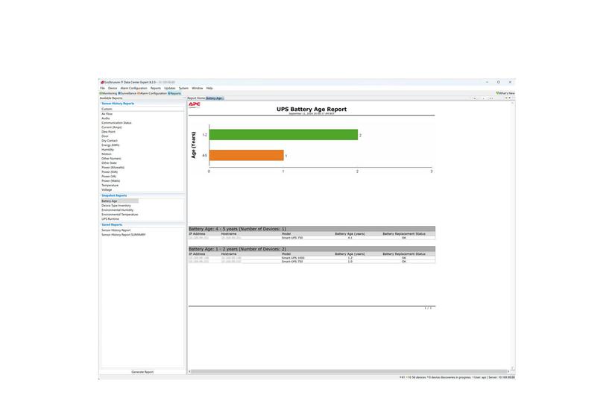Image resolution: width=615 pixels, height=410 pixels.
Task: Select the Motion report
Action: pyautogui.click(x=107, y=154)
